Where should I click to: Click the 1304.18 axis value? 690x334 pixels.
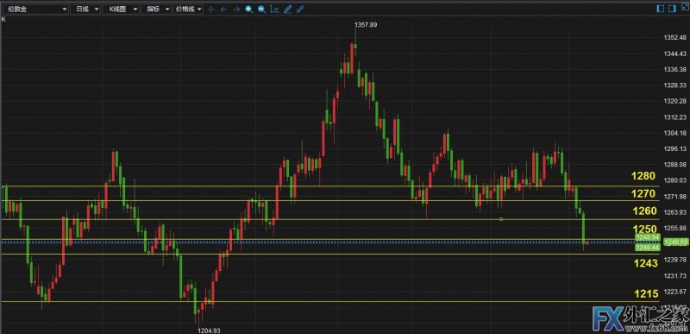click(675, 133)
